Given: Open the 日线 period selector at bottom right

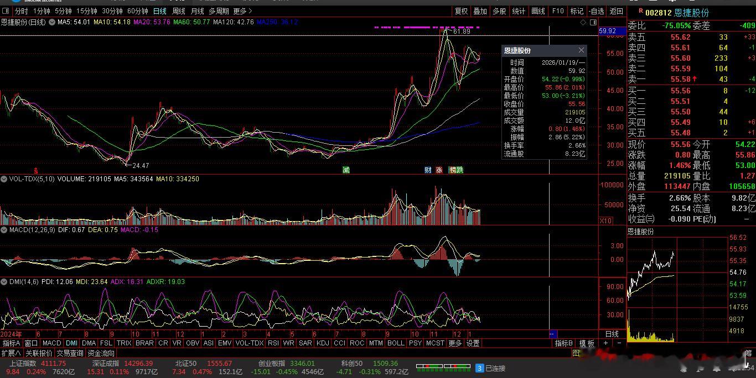Looking at the screenshot, I should point(612,334).
